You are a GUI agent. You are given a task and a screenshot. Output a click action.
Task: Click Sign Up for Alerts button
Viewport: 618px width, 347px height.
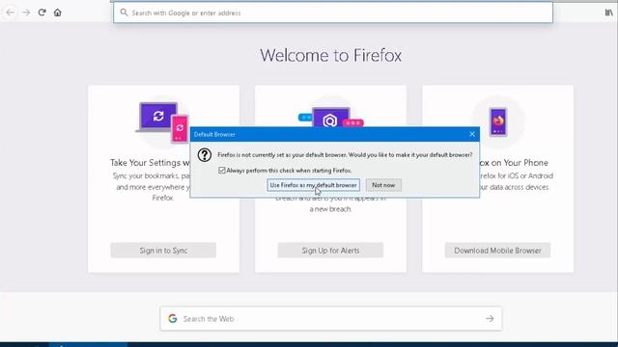330,251
